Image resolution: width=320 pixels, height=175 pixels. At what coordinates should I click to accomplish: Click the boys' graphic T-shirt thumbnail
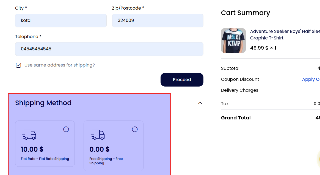click(233, 40)
